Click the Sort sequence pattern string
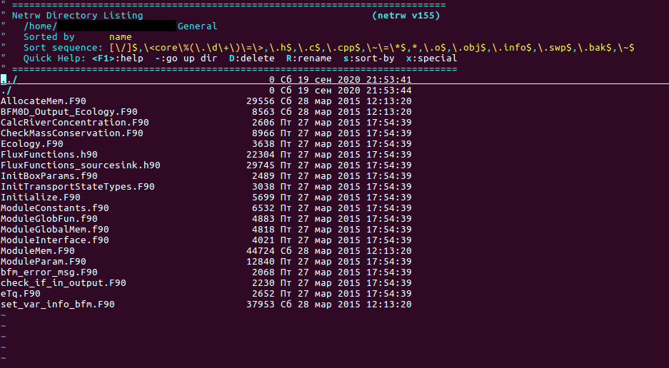Screen dimensions: 669x368 [371, 47]
